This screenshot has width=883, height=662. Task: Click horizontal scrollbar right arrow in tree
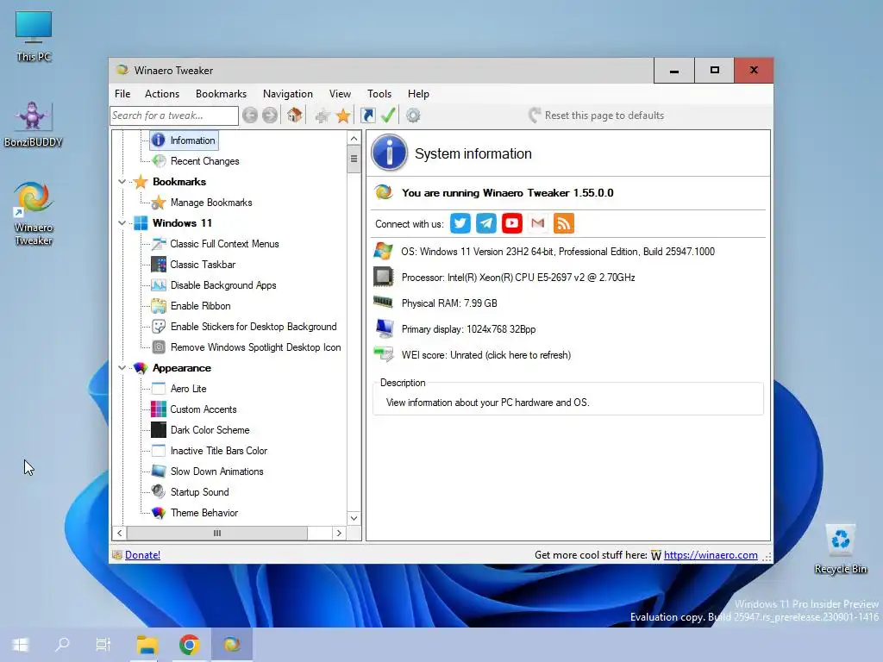[339, 533]
